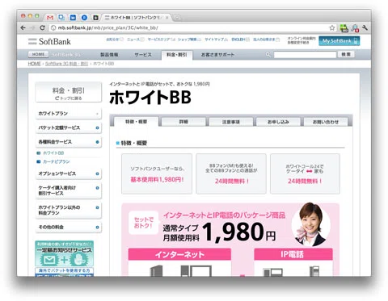Screen dimensions: 388x301
Task: Click the BBフォン 24時間無料 feature box
Action: click(231, 173)
